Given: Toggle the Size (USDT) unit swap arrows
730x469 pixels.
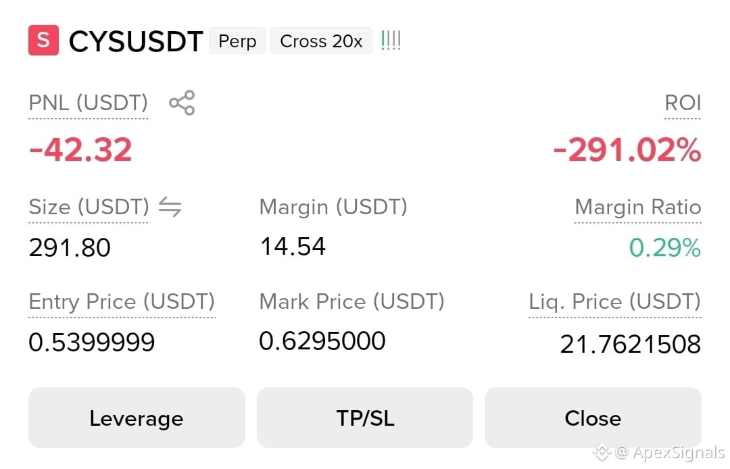Looking at the screenshot, I should pyautogui.click(x=170, y=207).
